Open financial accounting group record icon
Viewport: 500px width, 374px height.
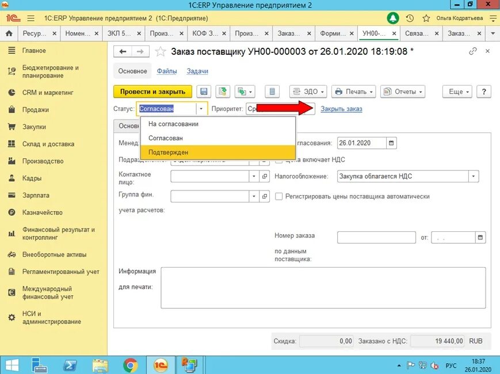pos(264,196)
